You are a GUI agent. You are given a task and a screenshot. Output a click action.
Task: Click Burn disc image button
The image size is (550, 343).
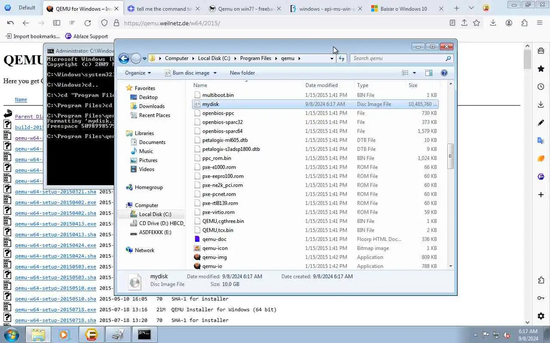(x=191, y=73)
